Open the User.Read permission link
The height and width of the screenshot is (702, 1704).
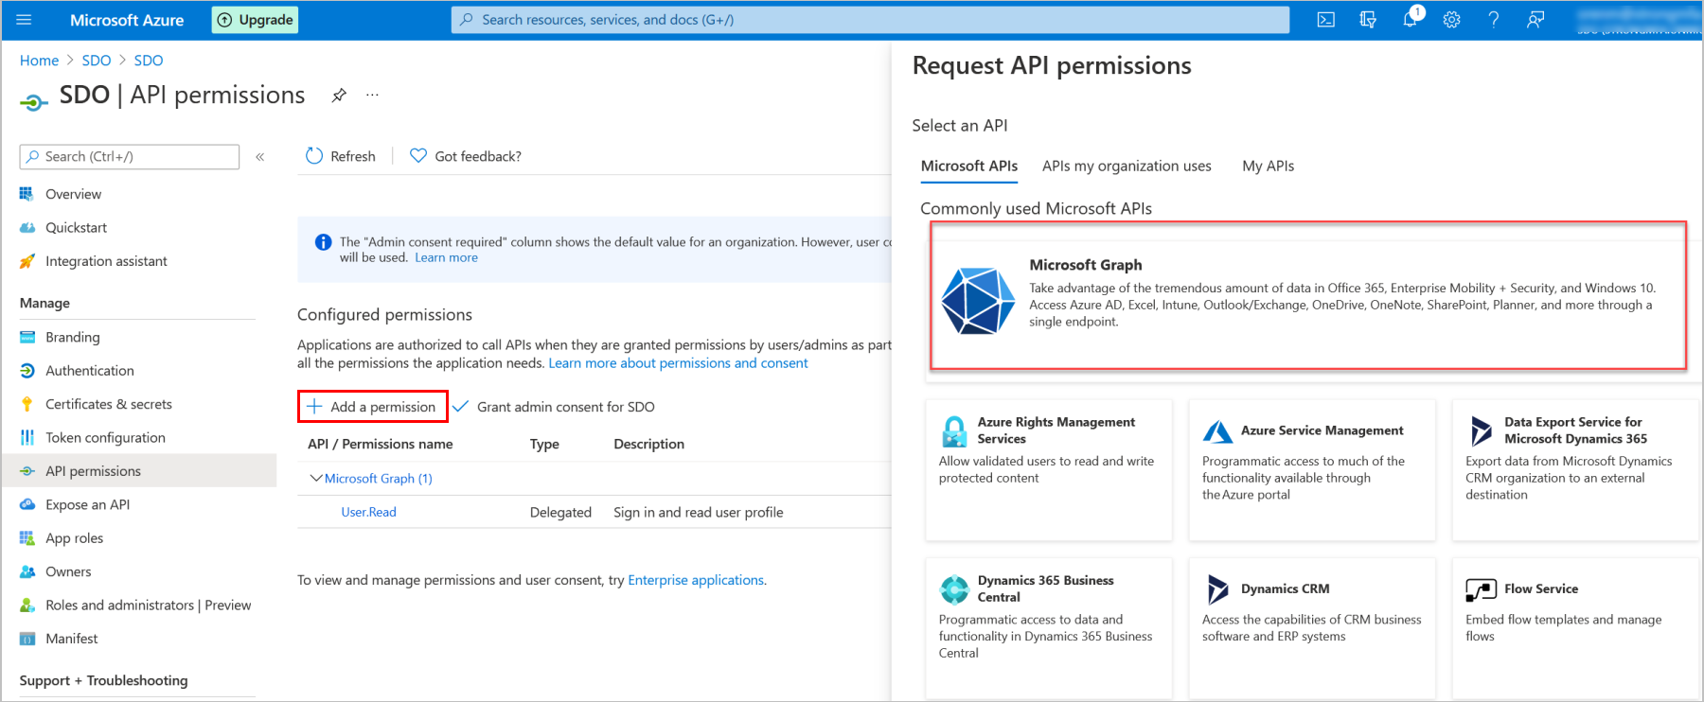(368, 513)
